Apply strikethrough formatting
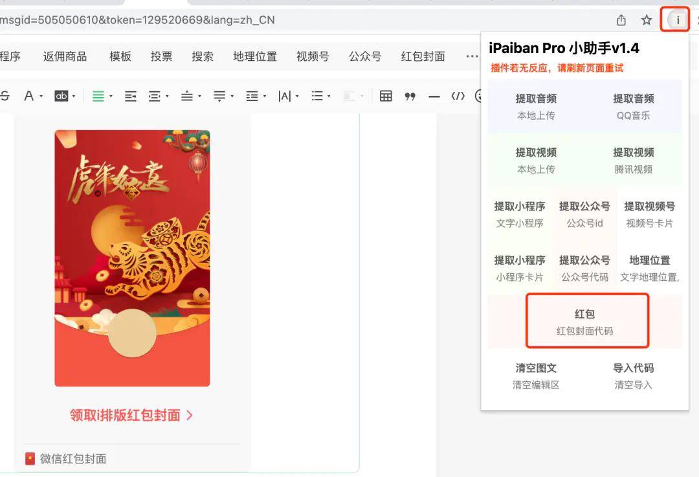The width and height of the screenshot is (699, 477). 5,96
